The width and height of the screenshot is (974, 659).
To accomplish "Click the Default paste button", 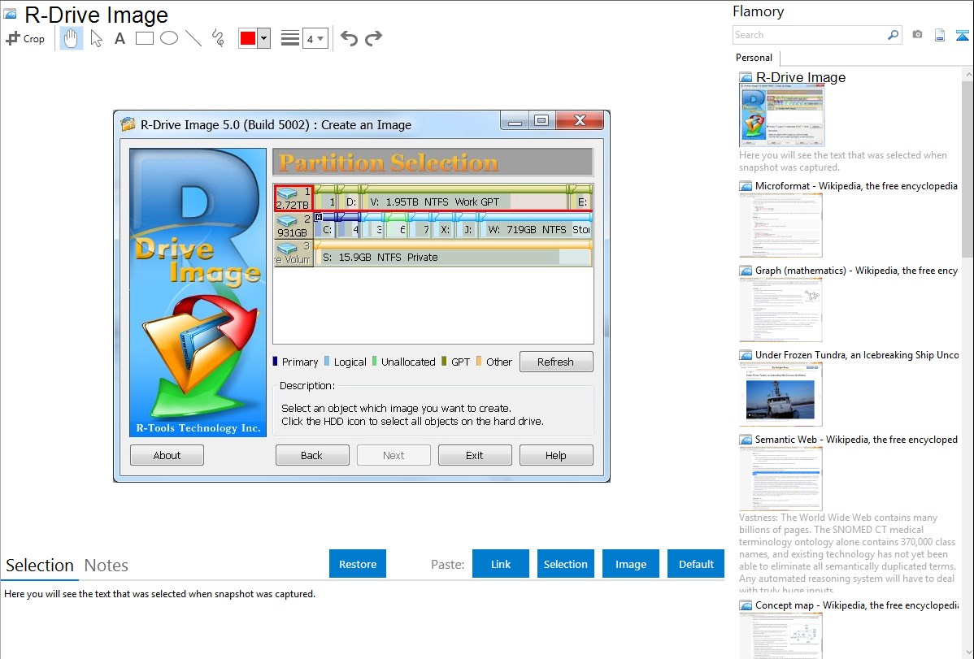I will point(696,564).
